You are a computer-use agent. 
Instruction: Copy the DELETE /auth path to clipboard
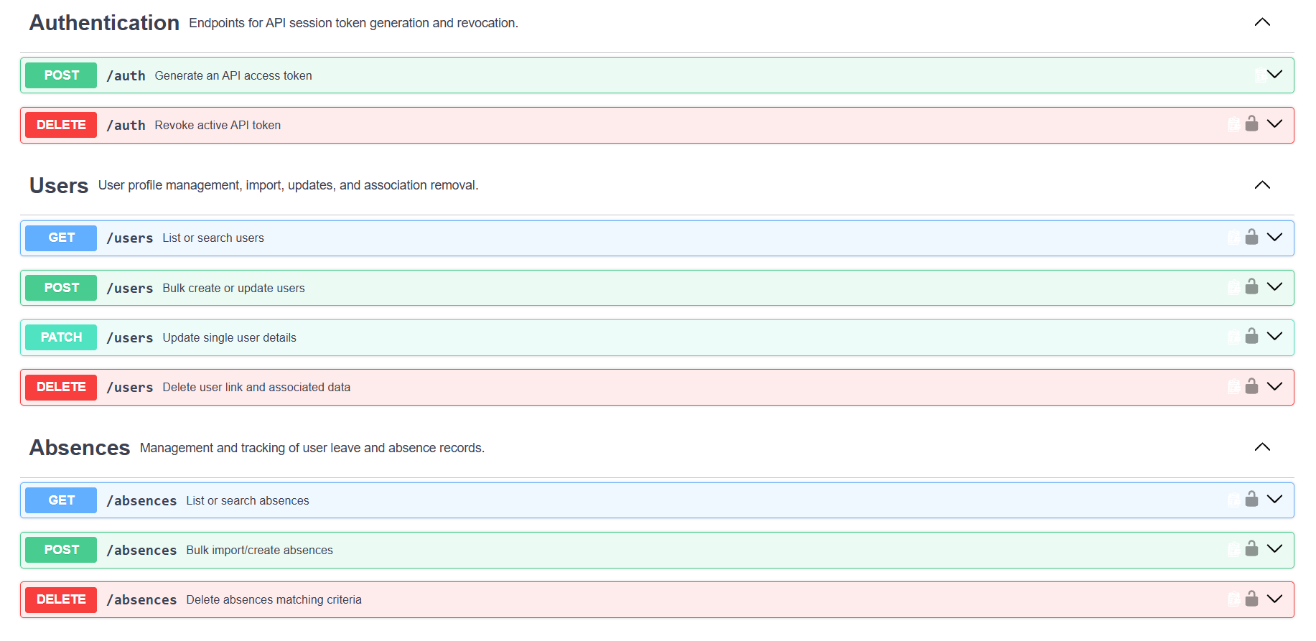[x=1233, y=124]
